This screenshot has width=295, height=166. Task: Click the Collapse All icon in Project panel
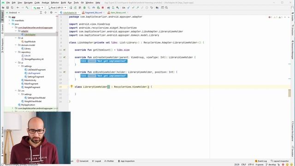tap(46, 12)
